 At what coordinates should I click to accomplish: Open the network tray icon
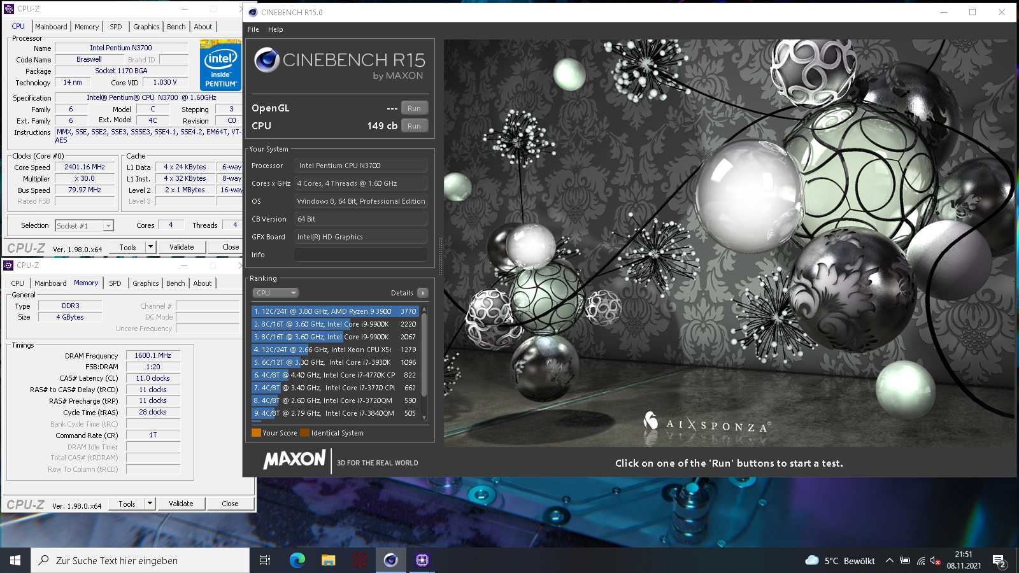(x=921, y=561)
